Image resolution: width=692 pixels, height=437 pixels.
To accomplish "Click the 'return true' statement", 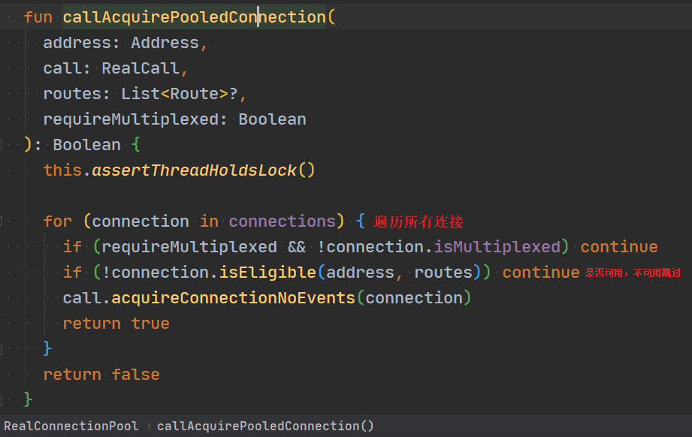I will (x=116, y=324).
